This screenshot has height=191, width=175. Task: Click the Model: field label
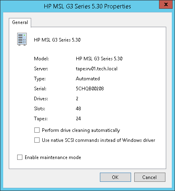click(42, 59)
